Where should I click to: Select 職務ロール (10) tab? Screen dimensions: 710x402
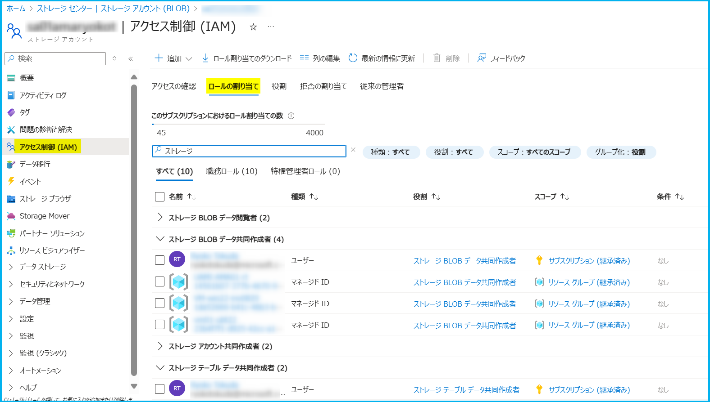(x=232, y=171)
